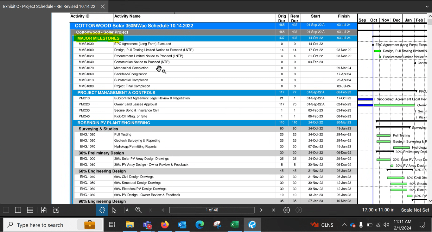Viewport: 432px width, 232px height.
Task: Open Scale Not Set options
Action: (x=415, y=210)
